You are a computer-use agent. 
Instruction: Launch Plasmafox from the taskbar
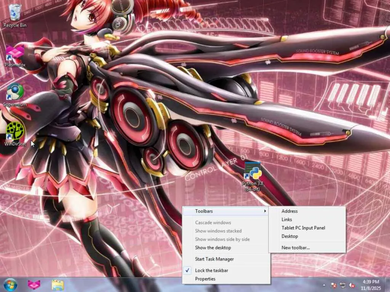pos(34,285)
